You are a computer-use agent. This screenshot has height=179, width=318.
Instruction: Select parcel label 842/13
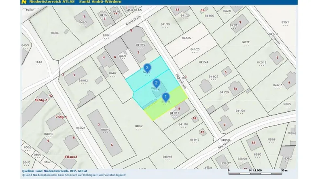pos(261,62)
